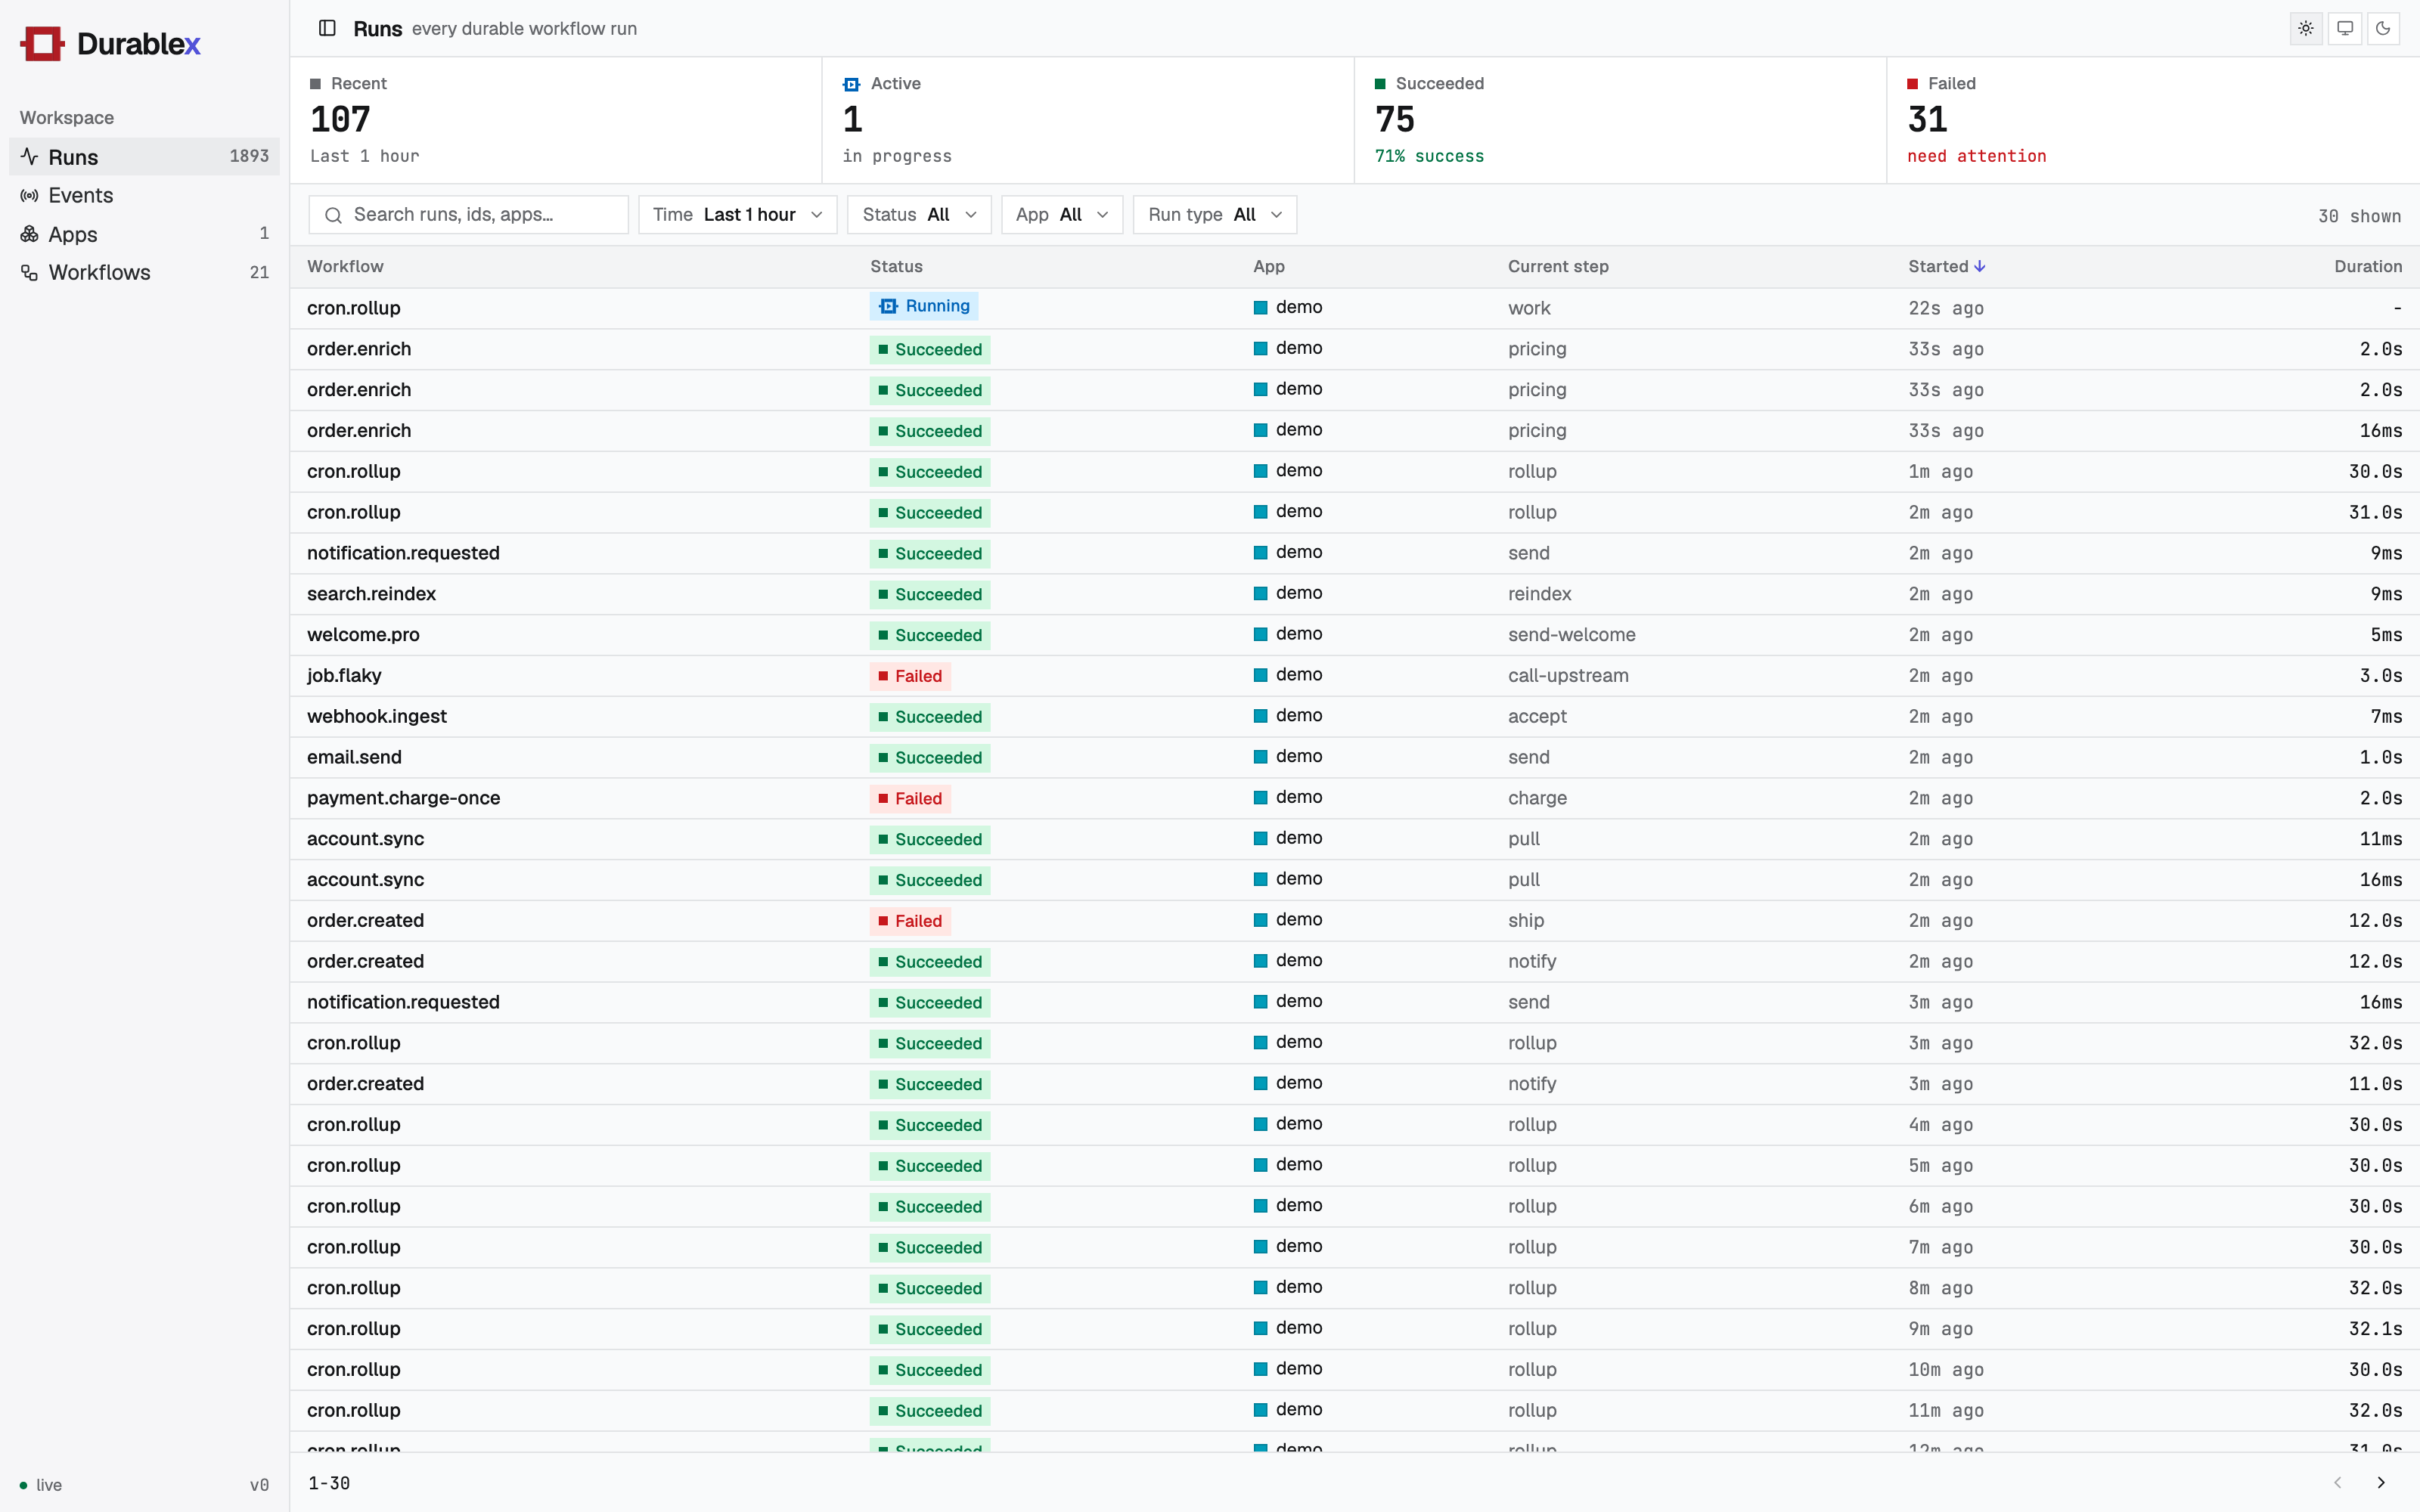Open the webhook.ingest run row
This screenshot has width=2420, height=1512.
[x=1354, y=717]
